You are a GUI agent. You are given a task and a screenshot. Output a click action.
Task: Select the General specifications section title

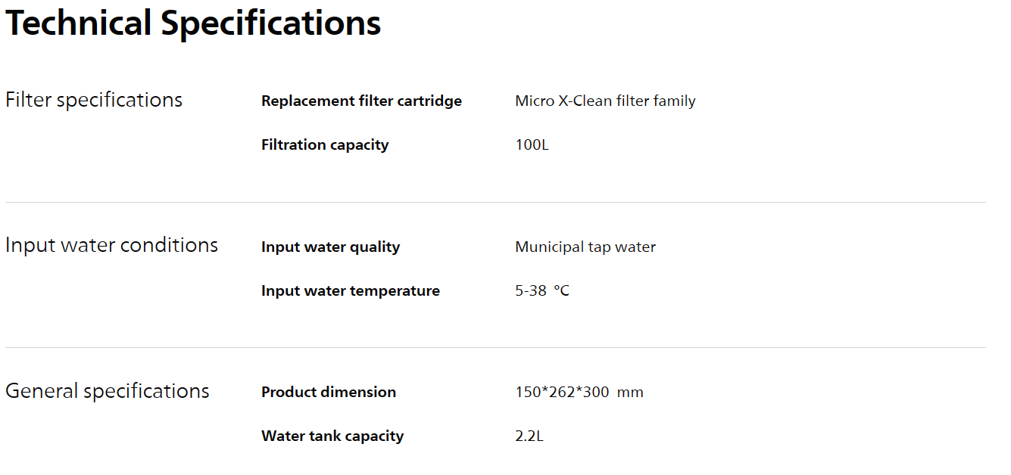click(x=108, y=391)
